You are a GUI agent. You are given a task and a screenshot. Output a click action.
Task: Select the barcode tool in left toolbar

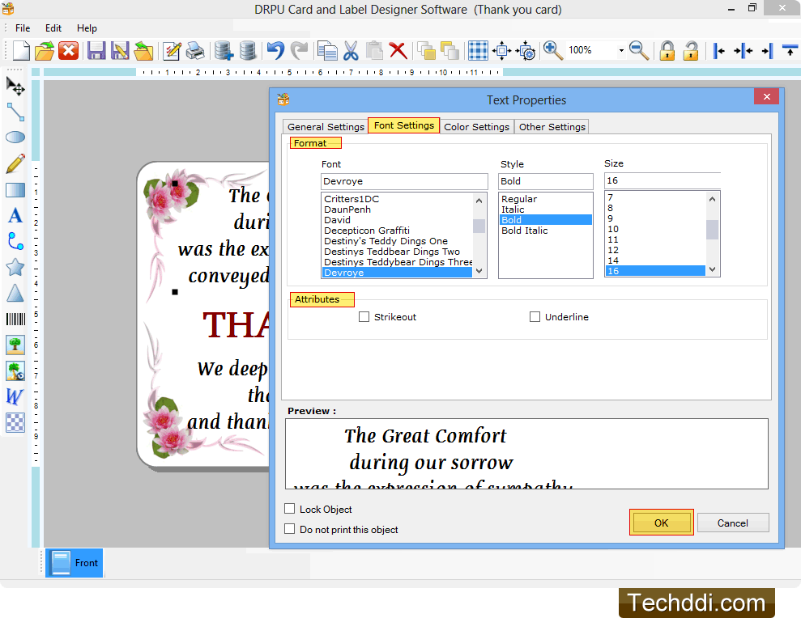15,320
